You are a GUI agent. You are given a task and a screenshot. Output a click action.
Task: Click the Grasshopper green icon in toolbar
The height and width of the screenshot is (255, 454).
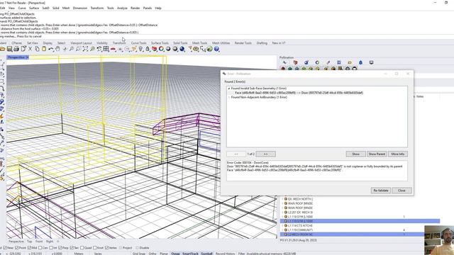pyautogui.click(x=210, y=49)
